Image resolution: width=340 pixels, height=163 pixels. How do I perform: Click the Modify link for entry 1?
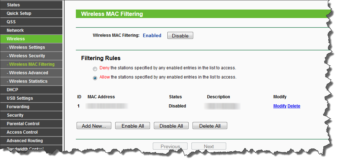click(280, 106)
